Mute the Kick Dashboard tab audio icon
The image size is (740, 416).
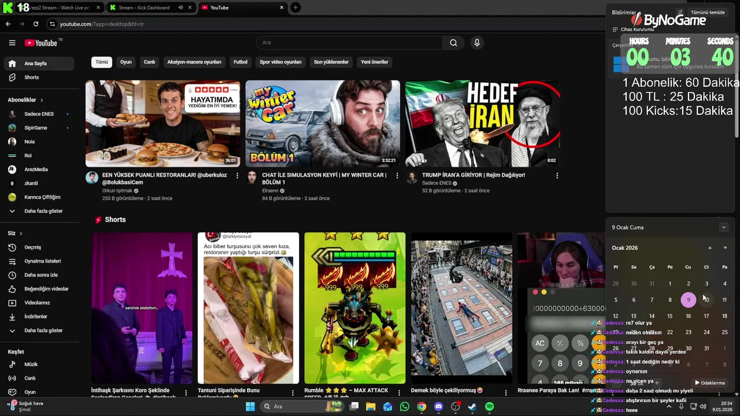tap(180, 8)
